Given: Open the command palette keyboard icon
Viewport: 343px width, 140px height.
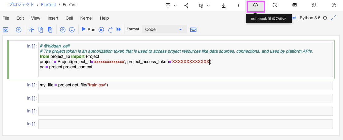Looking at the screenshot, I should tap(193, 30).
